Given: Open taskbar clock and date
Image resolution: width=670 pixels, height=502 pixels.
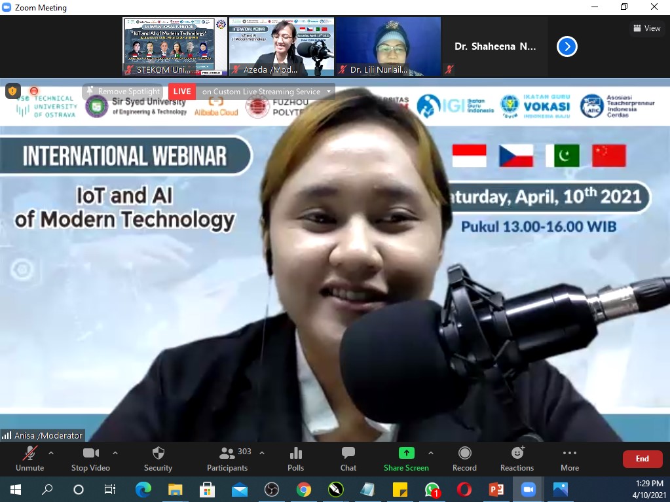Looking at the screenshot, I should tap(649, 489).
